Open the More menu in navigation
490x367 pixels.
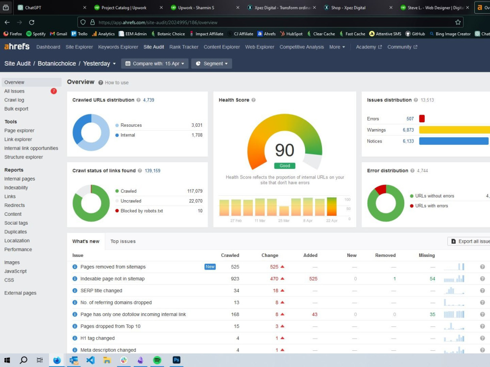pos(337,47)
